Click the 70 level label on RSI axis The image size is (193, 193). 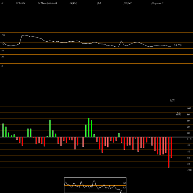tap(3, 44)
